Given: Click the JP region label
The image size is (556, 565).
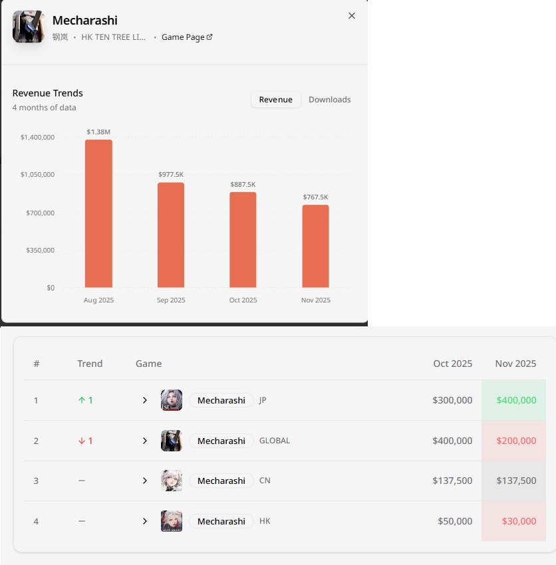Looking at the screenshot, I should point(263,400).
